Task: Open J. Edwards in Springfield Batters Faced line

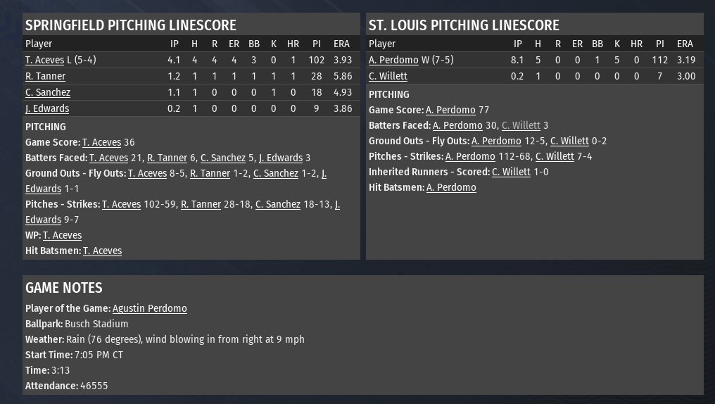Action: tap(280, 158)
